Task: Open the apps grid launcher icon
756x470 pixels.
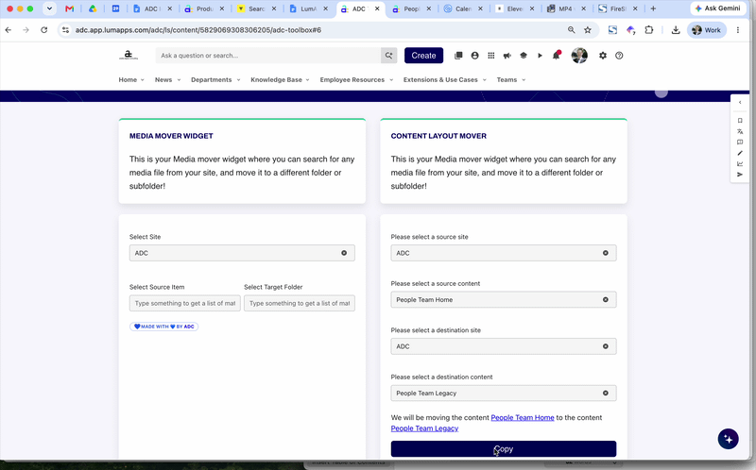Action: point(490,56)
